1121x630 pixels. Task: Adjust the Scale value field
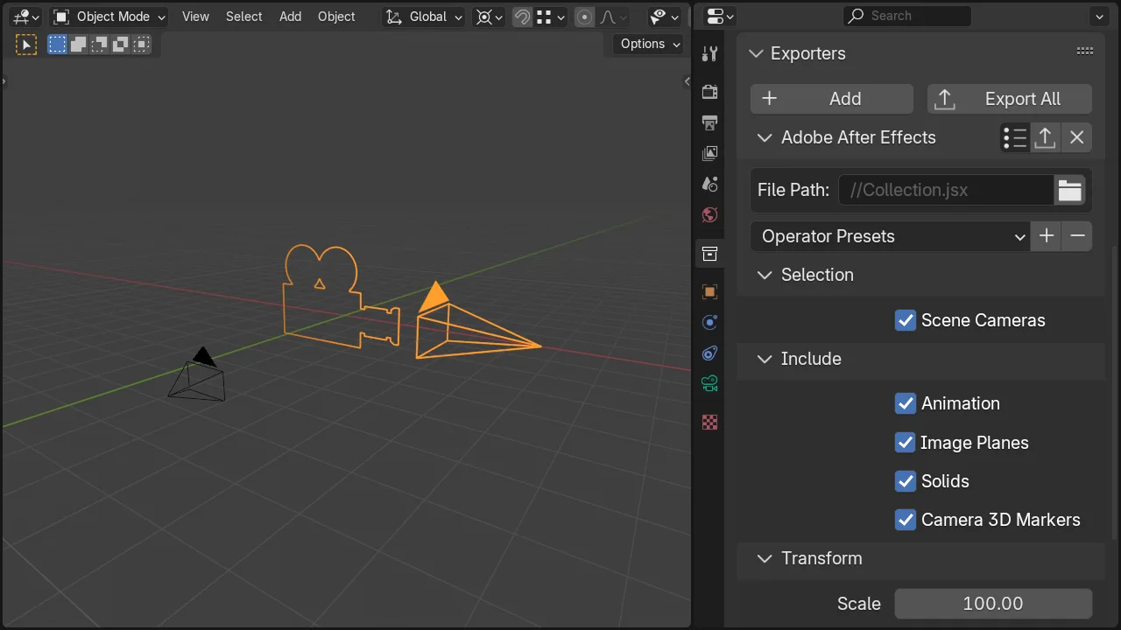tap(993, 604)
